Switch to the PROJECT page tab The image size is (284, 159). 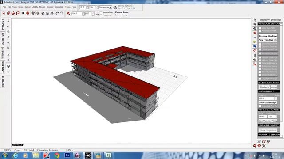(x=3, y=25)
